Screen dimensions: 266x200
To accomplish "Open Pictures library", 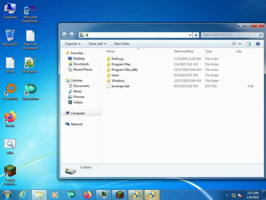I will coord(76,97).
